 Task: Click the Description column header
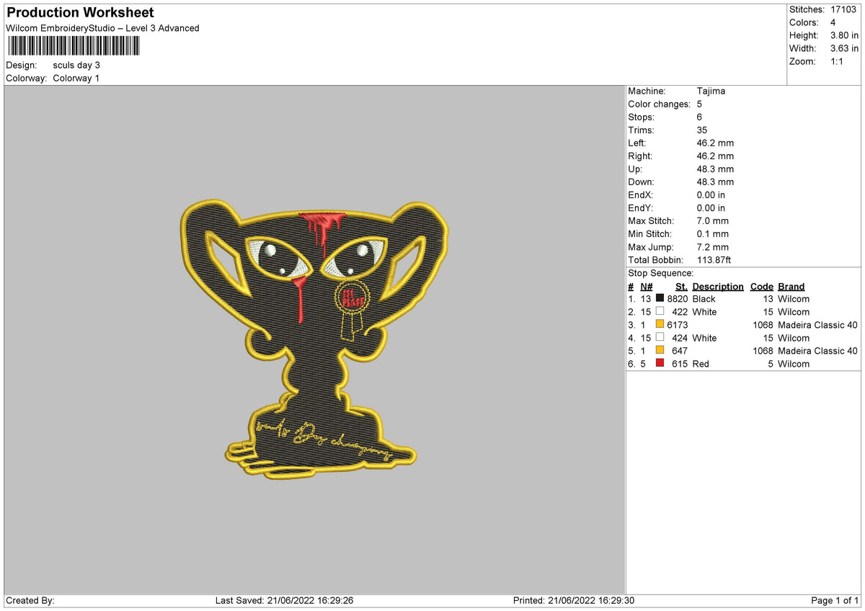point(718,287)
